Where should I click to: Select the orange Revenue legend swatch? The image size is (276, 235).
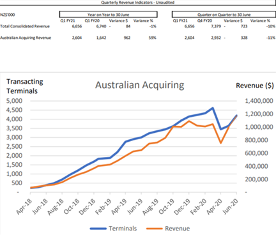[x=154, y=229]
